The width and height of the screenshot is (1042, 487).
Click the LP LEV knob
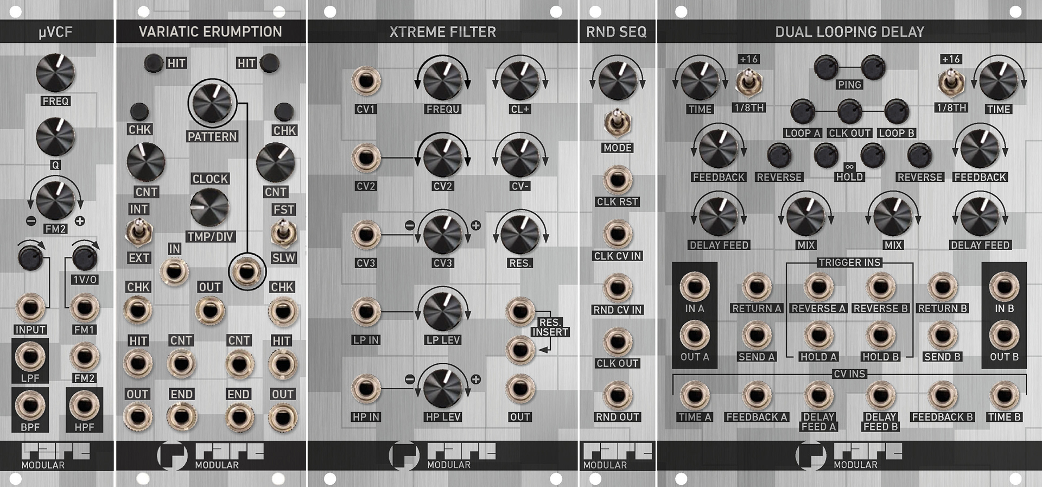(x=443, y=312)
